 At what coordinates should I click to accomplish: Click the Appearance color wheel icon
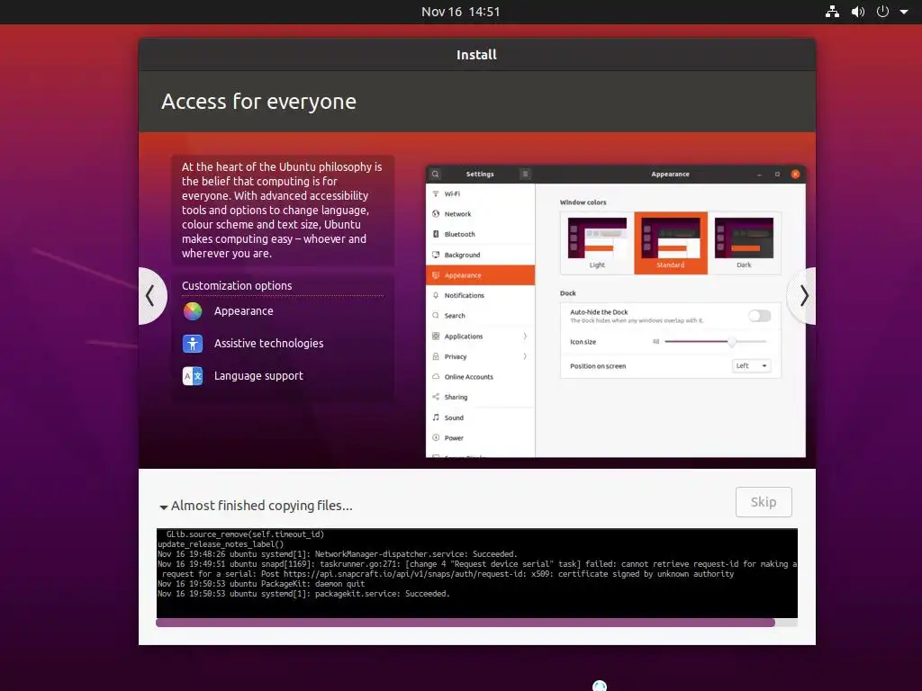pyautogui.click(x=193, y=310)
